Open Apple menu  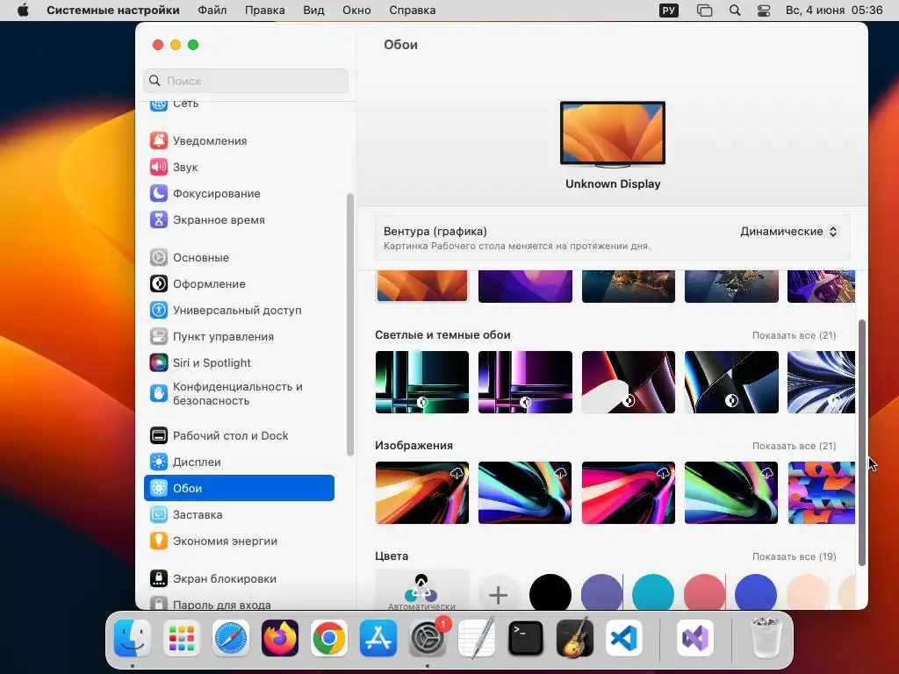23,11
